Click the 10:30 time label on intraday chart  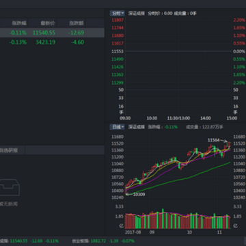pyautogui.click(x=152, y=118)
